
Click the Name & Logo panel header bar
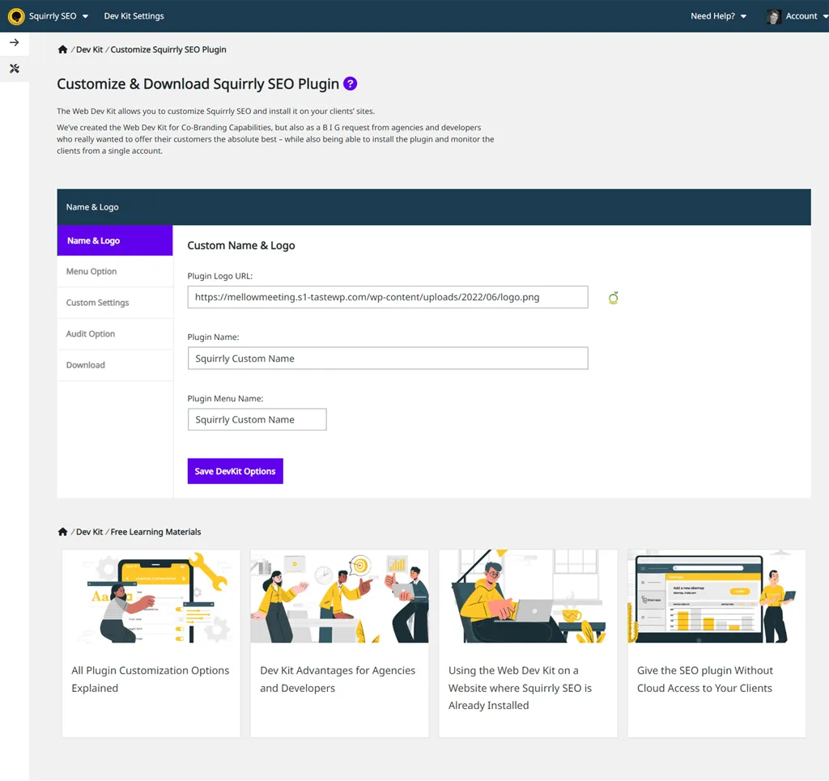434,207
